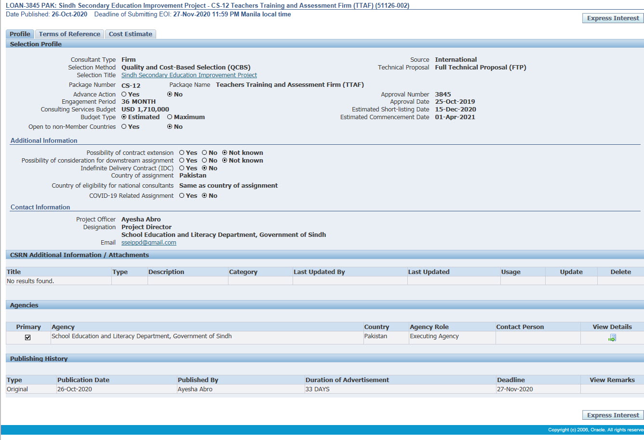Viewport: 644px width, 440px height.
Task: Select Yes for Advance Action
Action: [124, 95]
